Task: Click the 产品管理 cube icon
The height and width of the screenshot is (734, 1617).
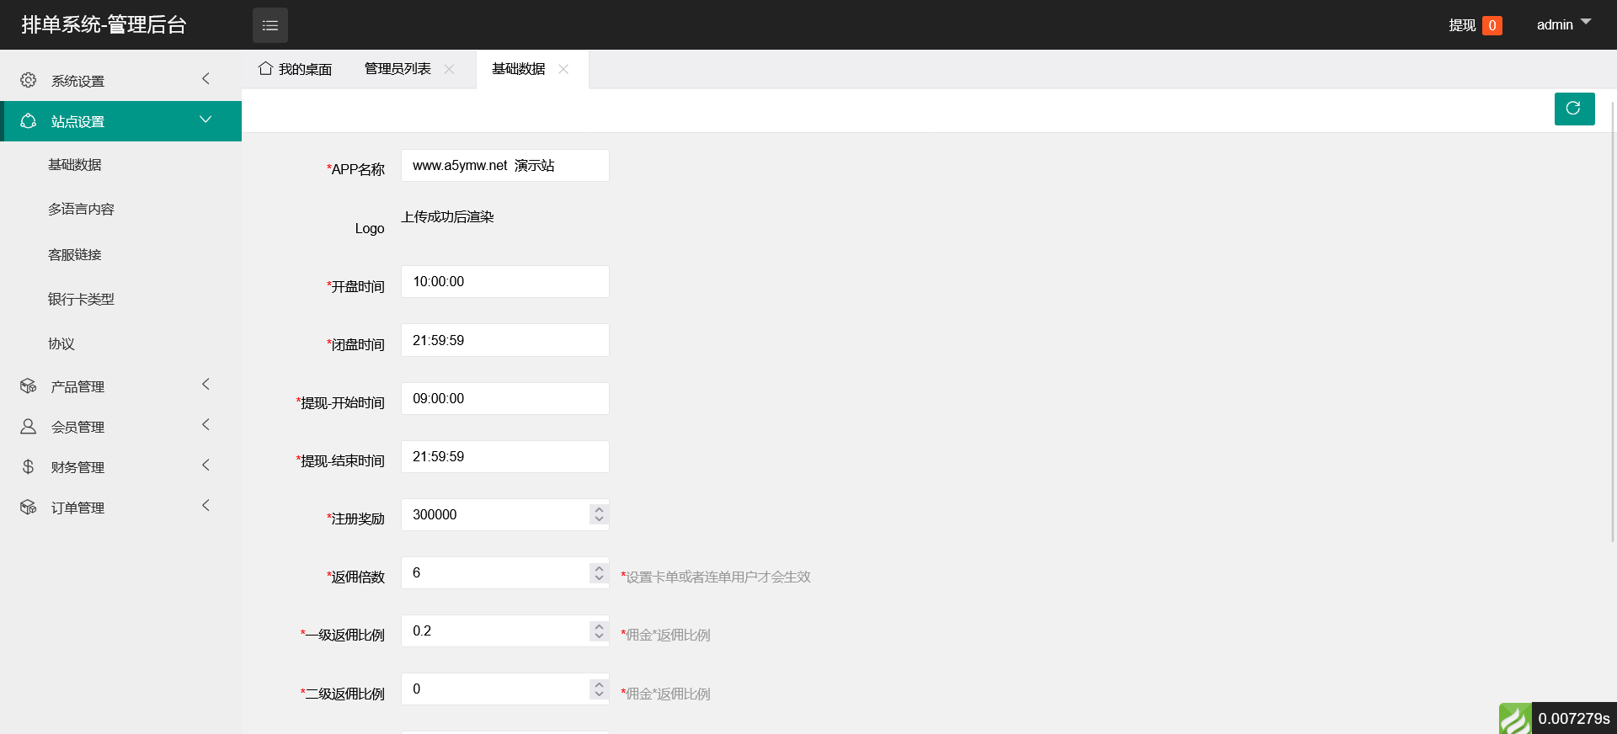Action: (29, 386)
